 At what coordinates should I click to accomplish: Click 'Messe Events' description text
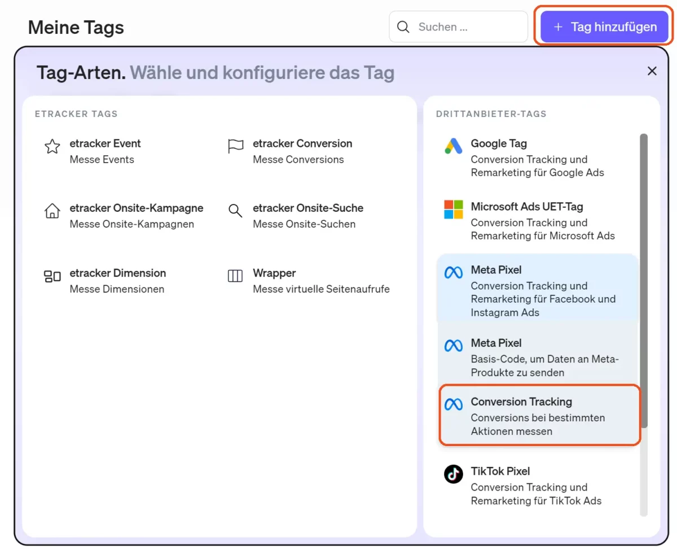click(x=102, y=160)
